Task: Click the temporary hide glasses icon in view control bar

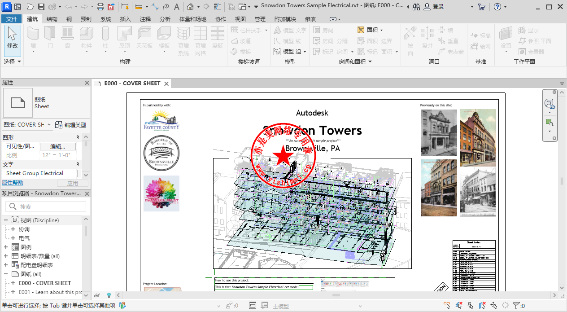Action: (97, 295)
